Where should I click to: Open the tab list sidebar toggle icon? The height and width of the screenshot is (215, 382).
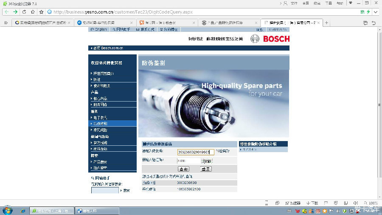[x=6, y=23]
